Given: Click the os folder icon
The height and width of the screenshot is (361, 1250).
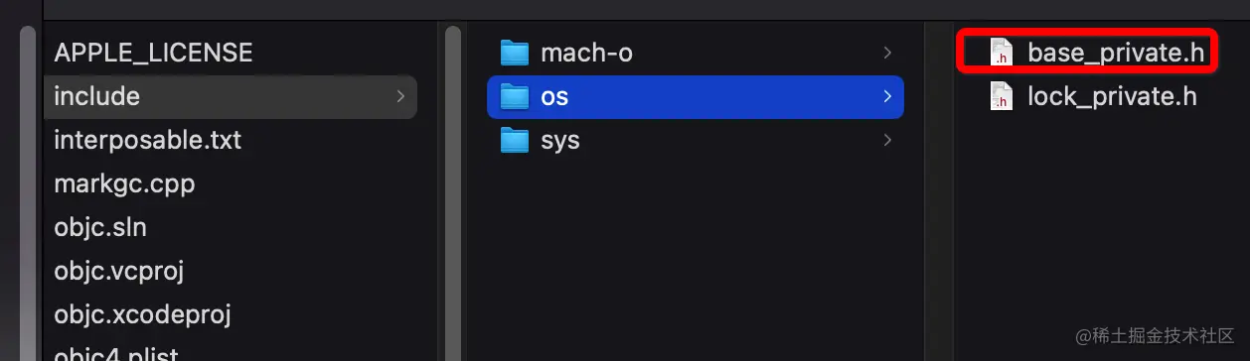Looking at the screenshot, I should 515,96.
